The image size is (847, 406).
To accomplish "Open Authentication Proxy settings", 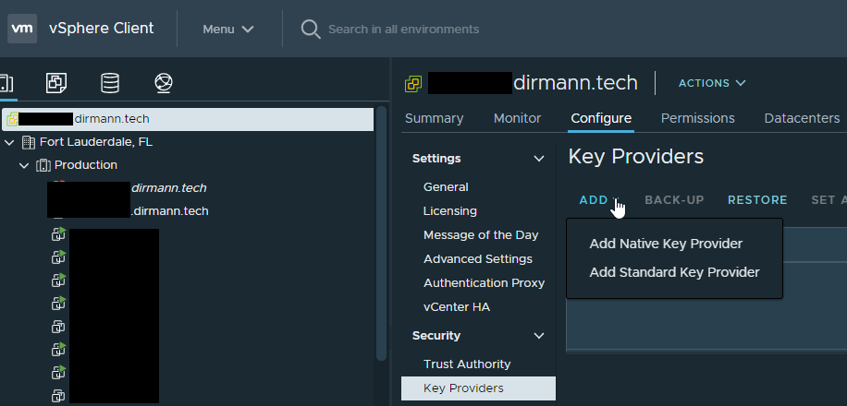I will (x=484, y=283).
